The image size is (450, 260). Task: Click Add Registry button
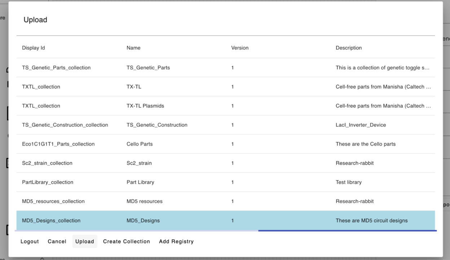pos(176,242)
